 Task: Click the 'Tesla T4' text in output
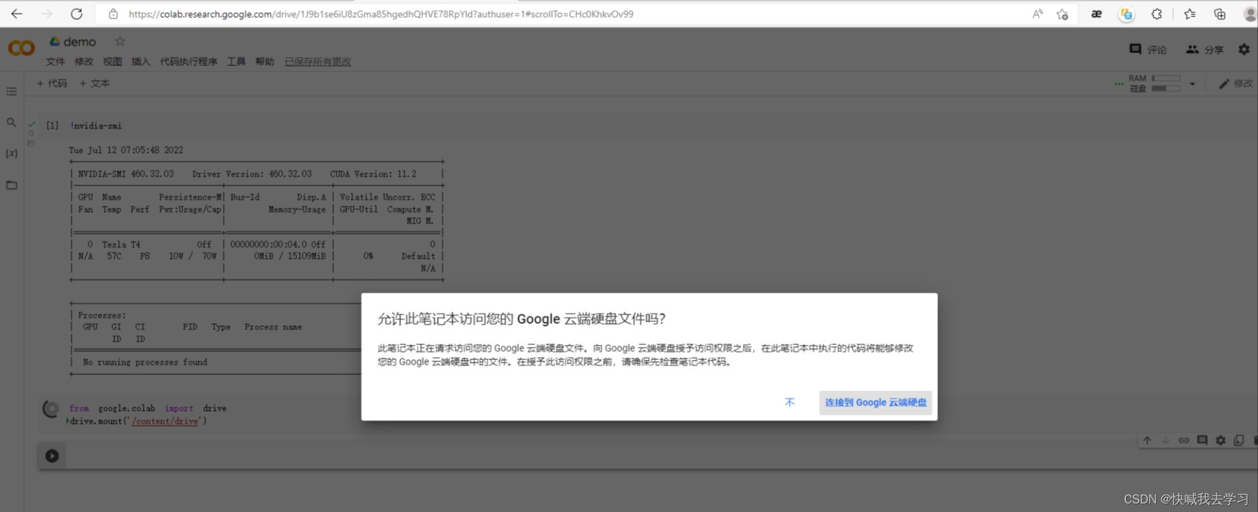pyautogui.click(x=121, y=244)
